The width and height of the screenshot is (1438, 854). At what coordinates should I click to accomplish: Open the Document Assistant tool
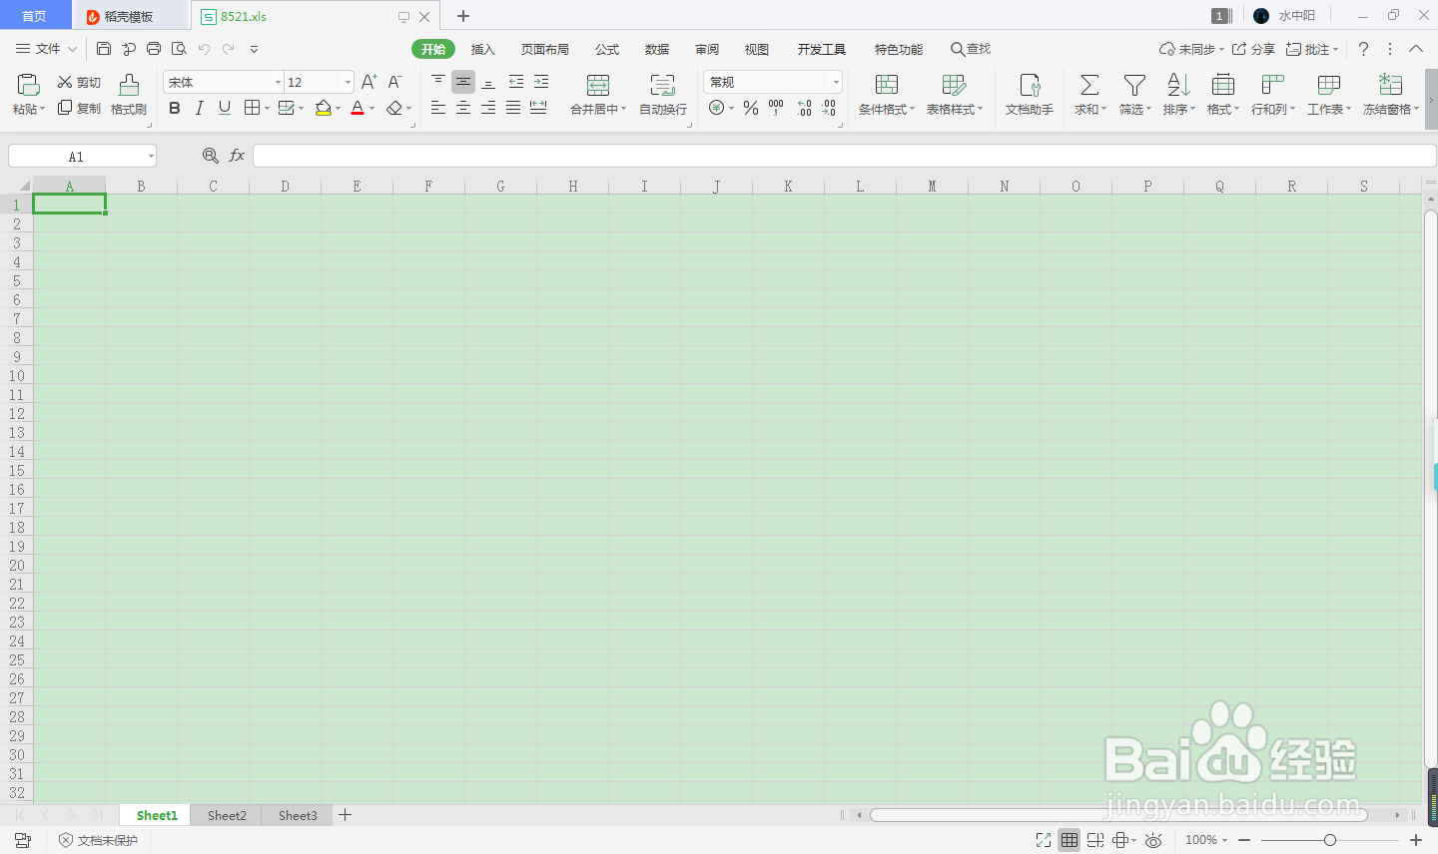click(1030, 95)
